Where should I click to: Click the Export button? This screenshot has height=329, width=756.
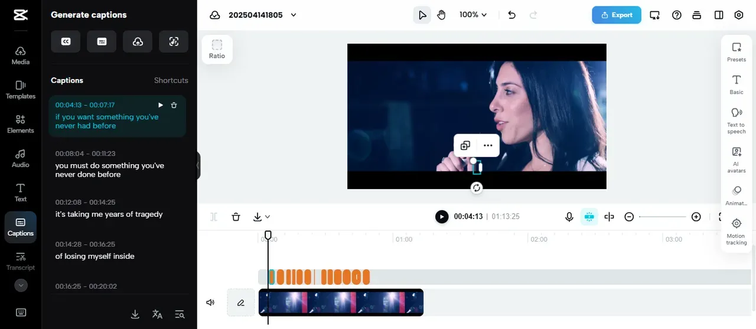pos(617,15)
